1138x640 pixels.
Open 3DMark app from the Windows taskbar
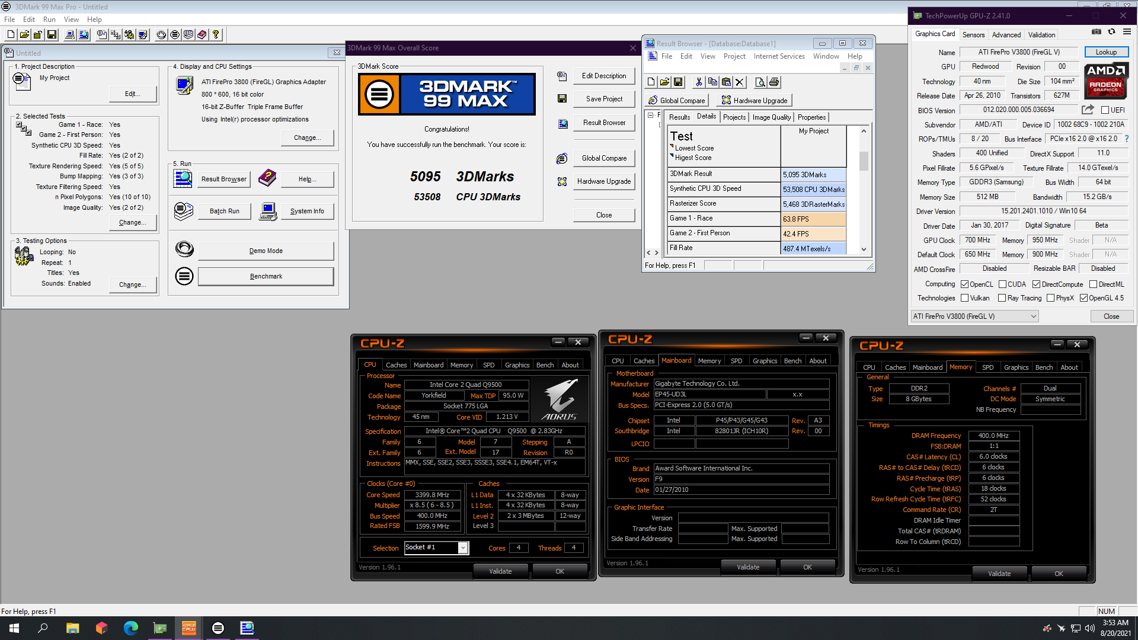tap(218, 628)
